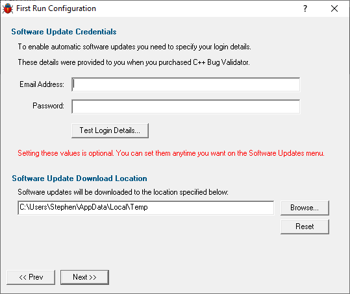This screenshot has width=350, height=294.
Task: Close the First Run Configuration dialog
Action: coord(334,8)
